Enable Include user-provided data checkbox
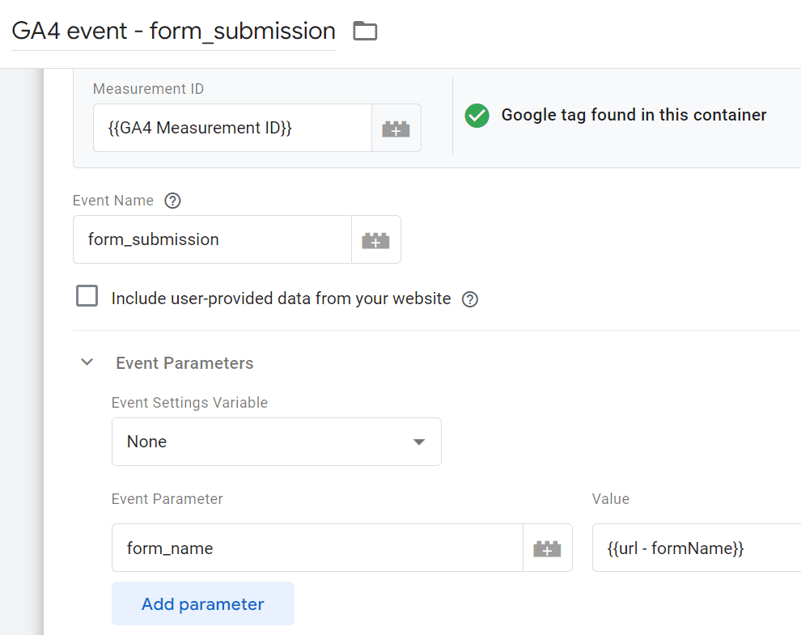This screenshot has width=801, height=635. [x=87, y=297]
